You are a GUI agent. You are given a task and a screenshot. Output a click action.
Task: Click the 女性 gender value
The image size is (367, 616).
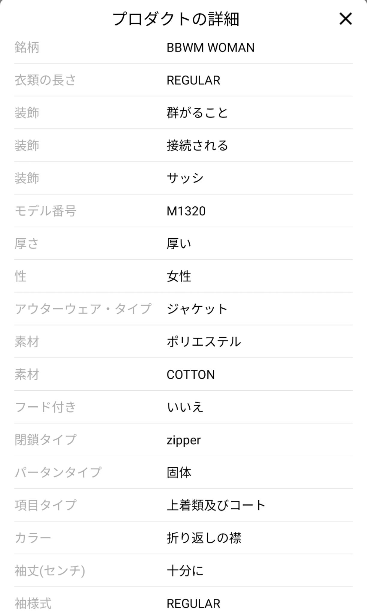click(x=179, y=276)
